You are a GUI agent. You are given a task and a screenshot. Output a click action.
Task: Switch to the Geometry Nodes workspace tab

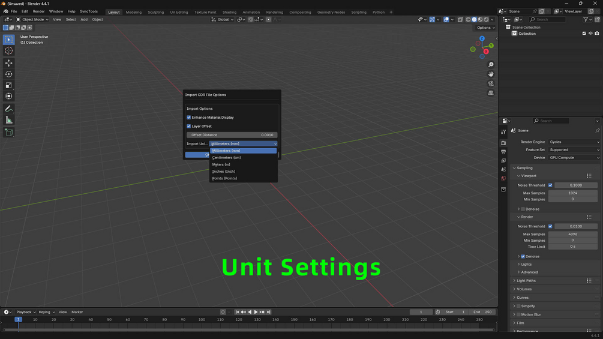click(331, 12)
